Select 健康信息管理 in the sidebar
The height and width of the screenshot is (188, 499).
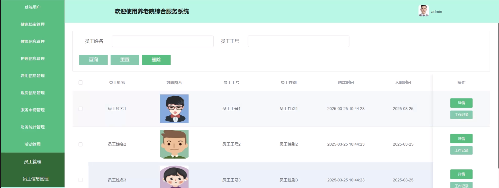(x=32, y=41)
